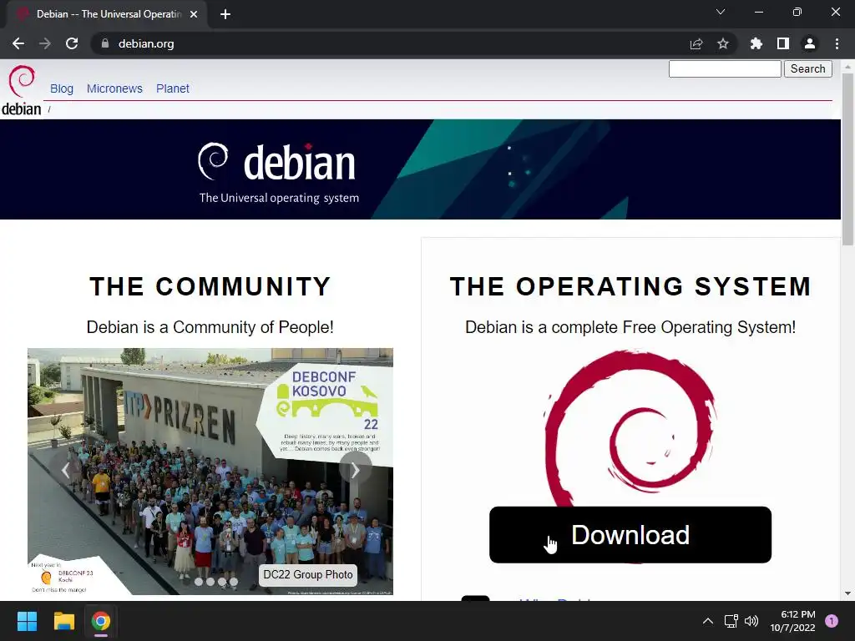Bookmark this page with star
The height and width of the screenshot is (641, 855).
click(722, 43)
